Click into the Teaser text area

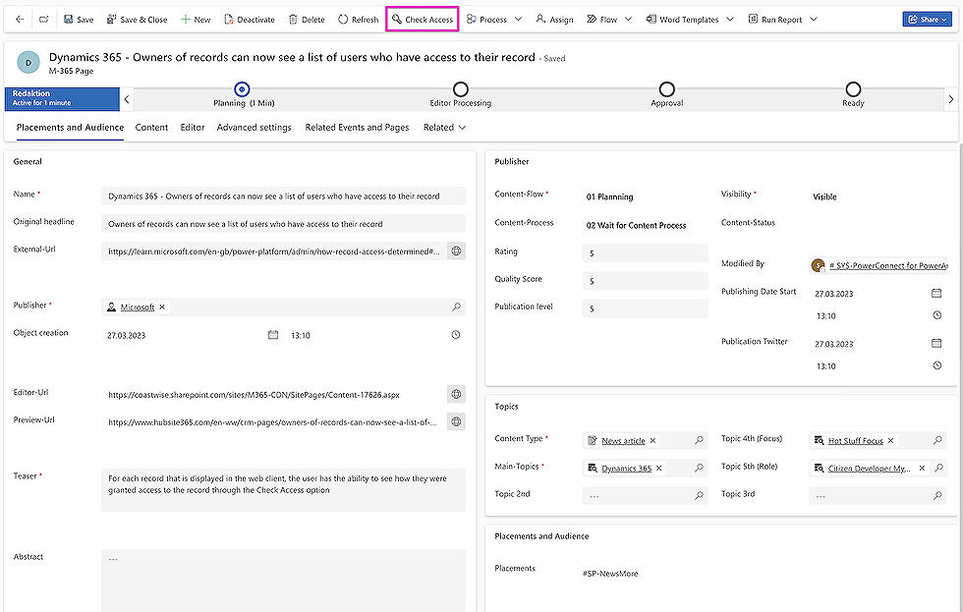(x=283, y=490)
